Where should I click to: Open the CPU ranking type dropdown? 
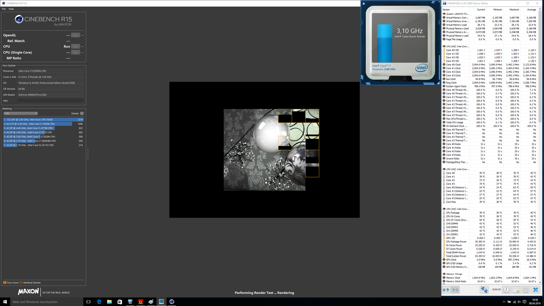[x=20, y=114]
